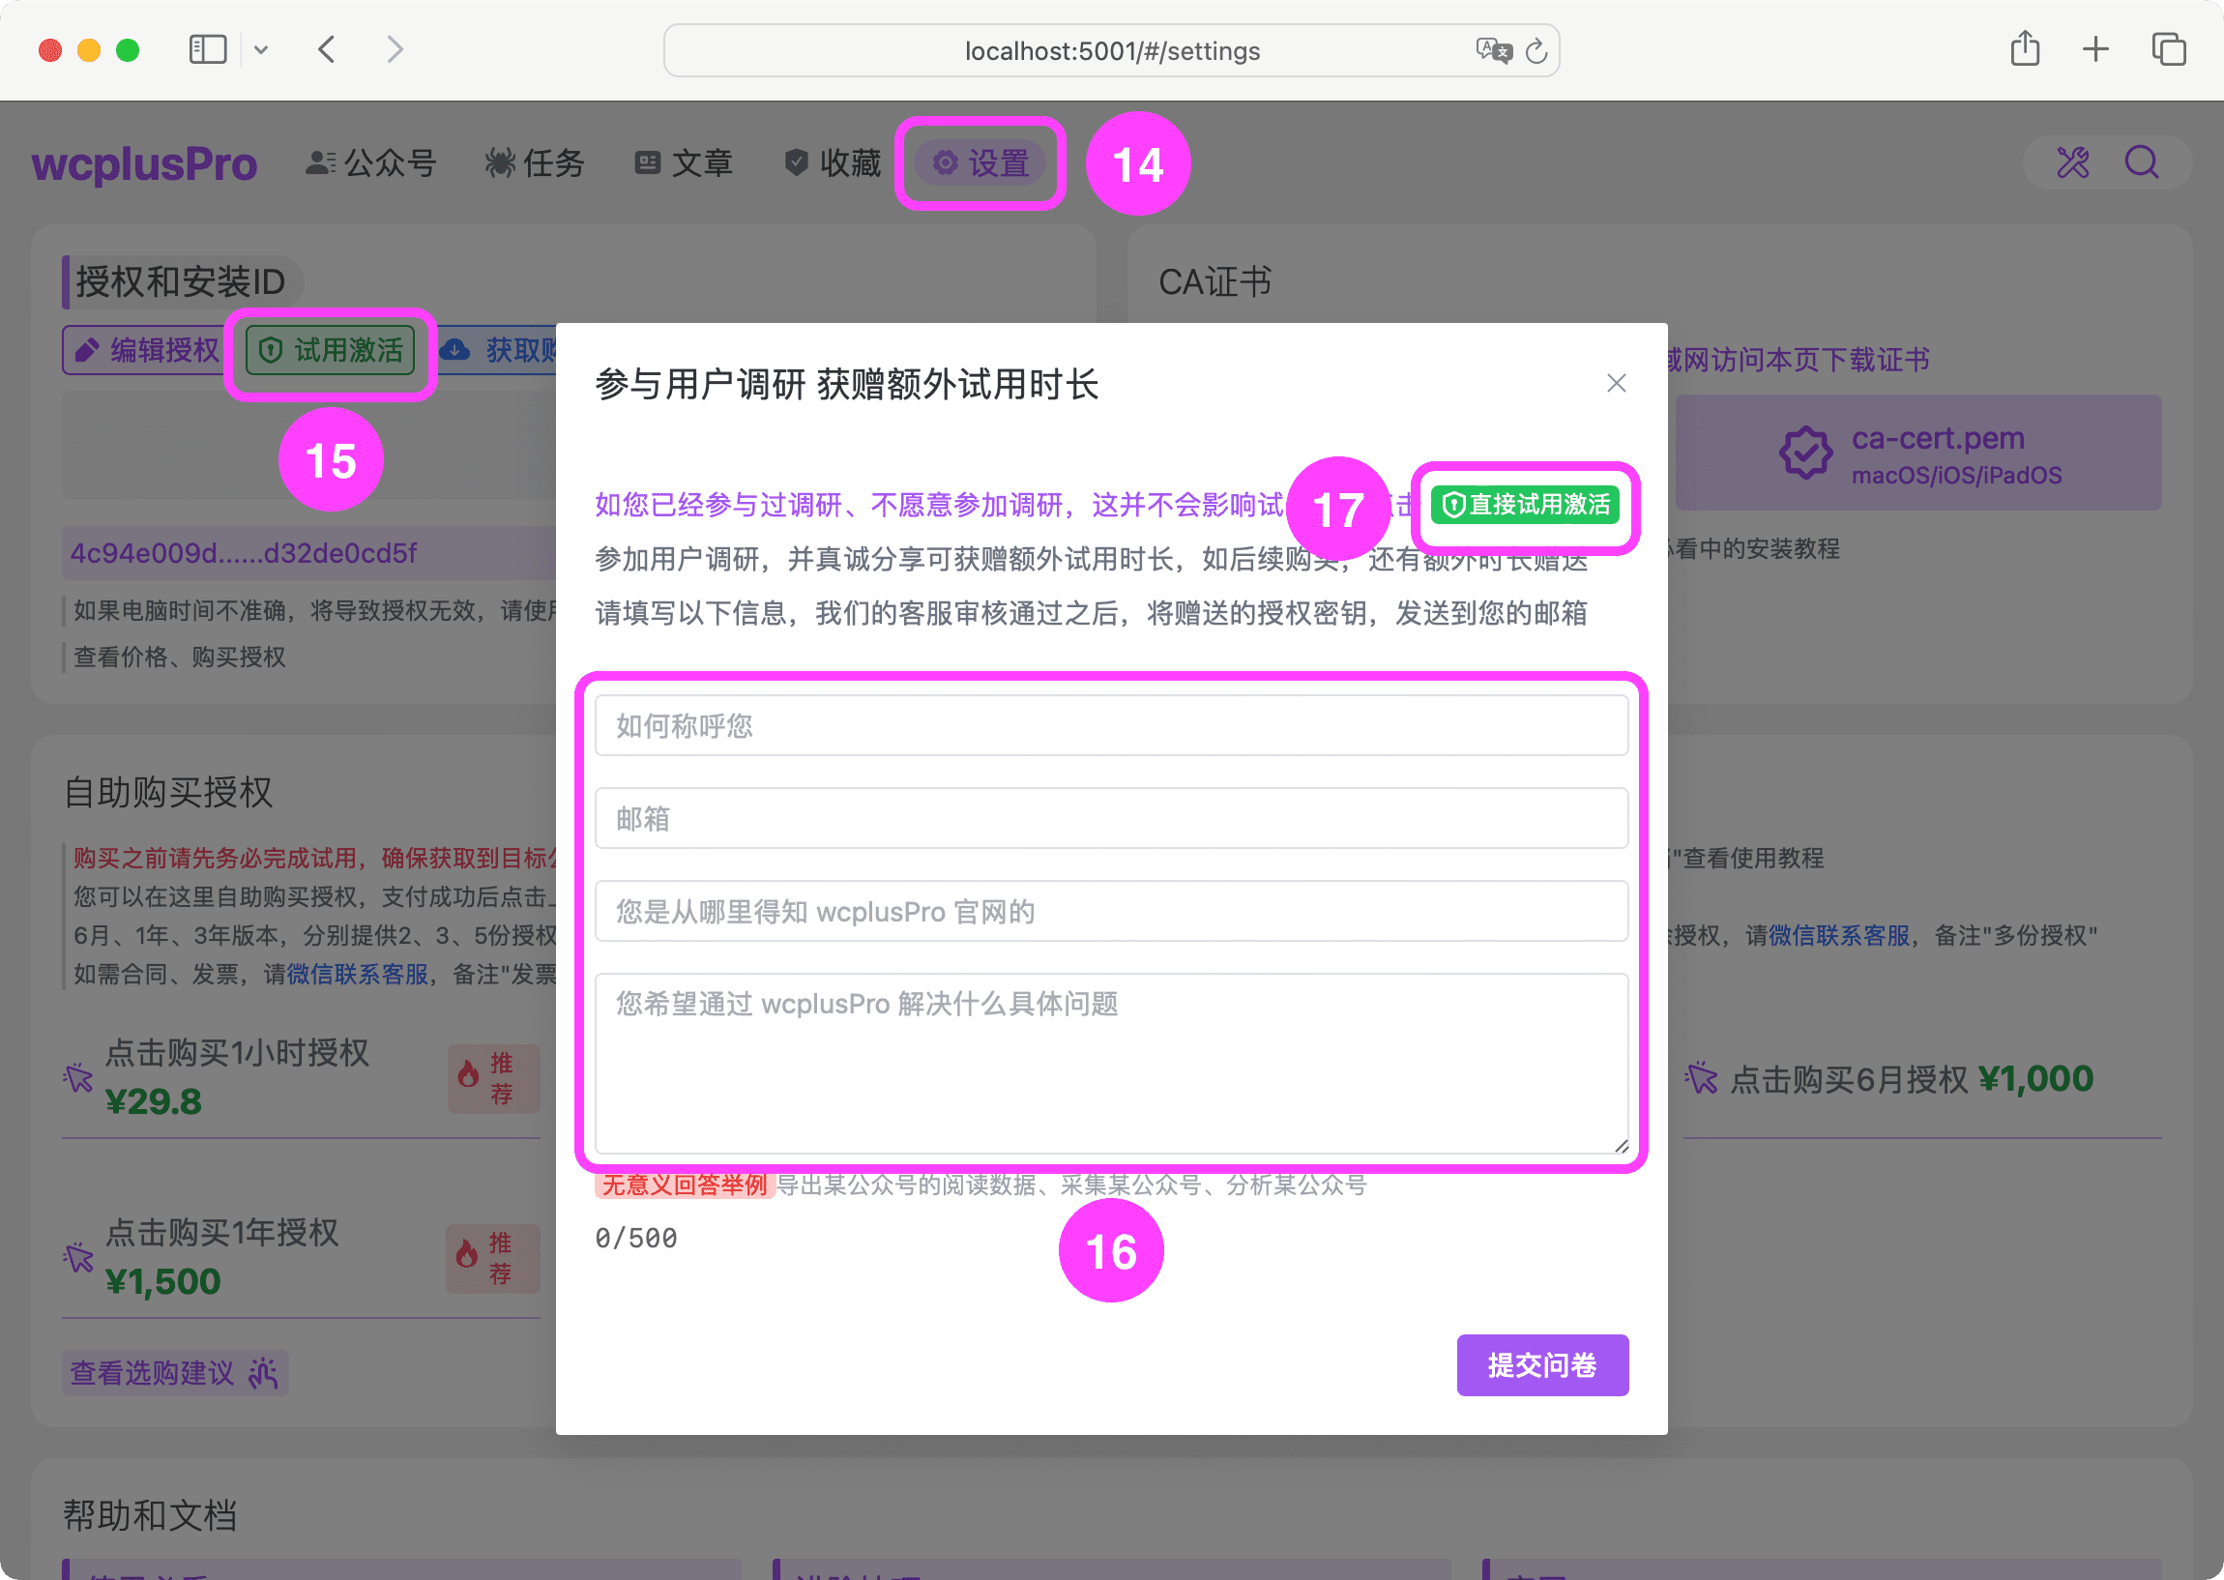The image size is (2224, 1580).
Task: Open the 文章 tab
Action: point(683,162)
